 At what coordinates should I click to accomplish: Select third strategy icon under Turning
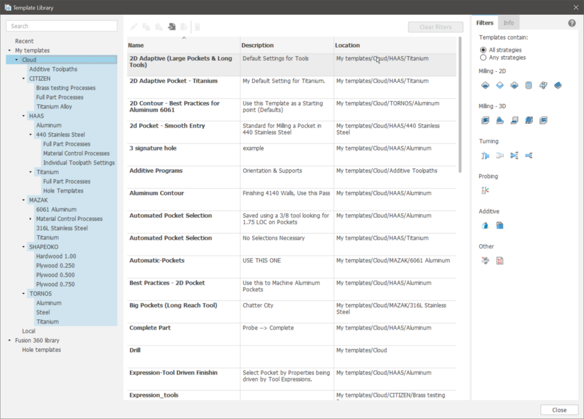(x=514, y=155)
